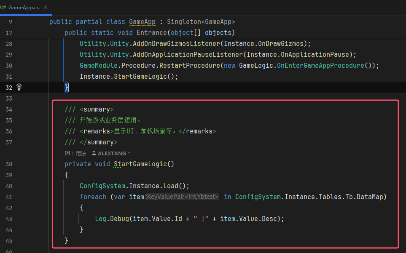Select the foreach keyword on line 41
The image size is (406, 253).
[x=93, y=197]
